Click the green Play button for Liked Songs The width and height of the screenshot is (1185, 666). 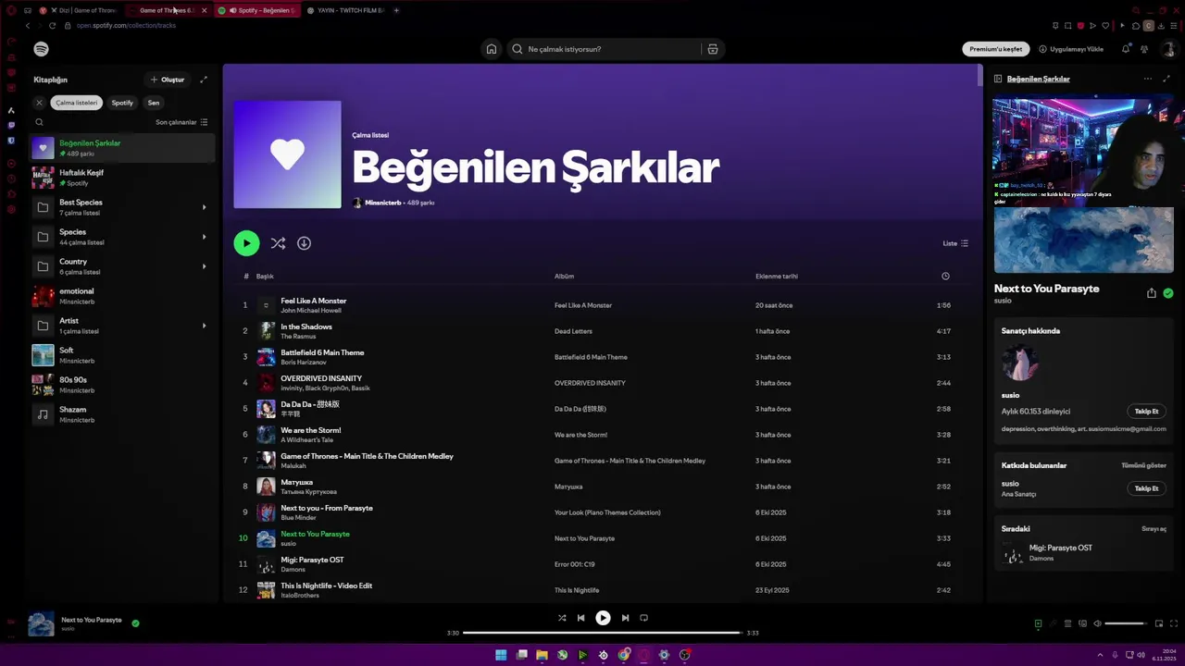click(246, 243)
